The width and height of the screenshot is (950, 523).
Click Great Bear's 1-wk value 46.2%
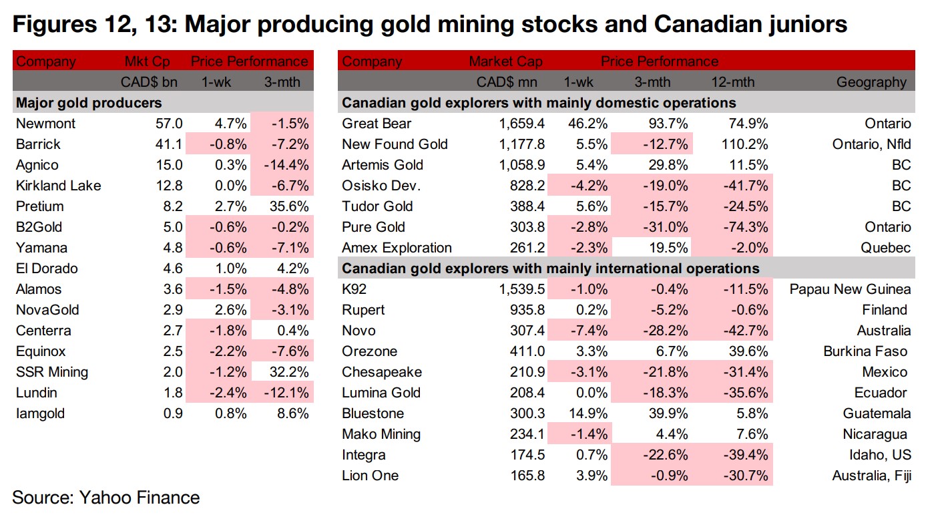(585, 124)
